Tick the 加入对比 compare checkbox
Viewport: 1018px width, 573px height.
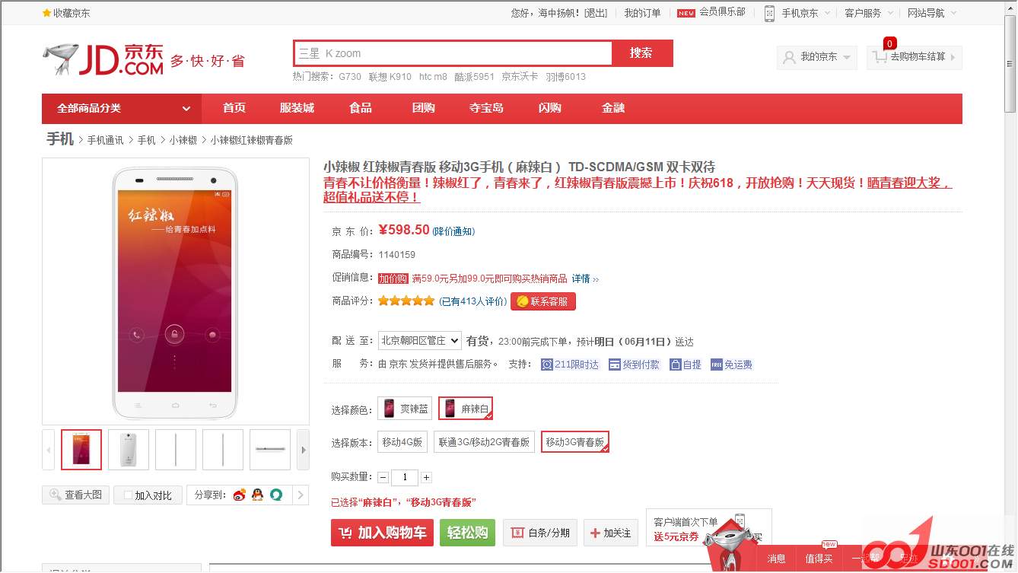click(x=128, y=495)
